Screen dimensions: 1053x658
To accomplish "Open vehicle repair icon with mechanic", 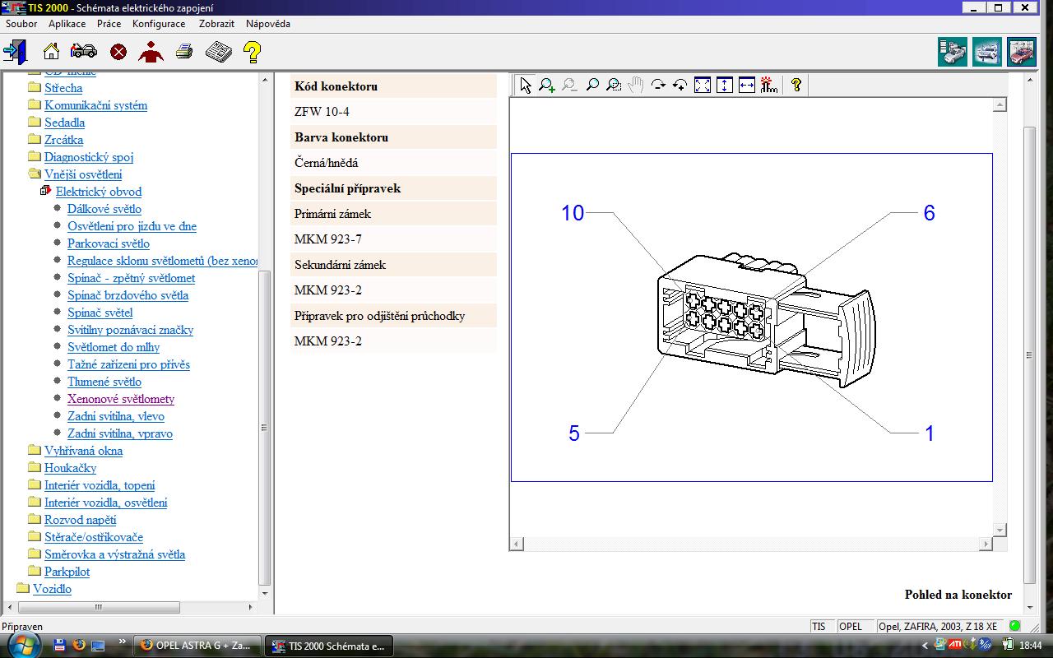I will (84, 52).
